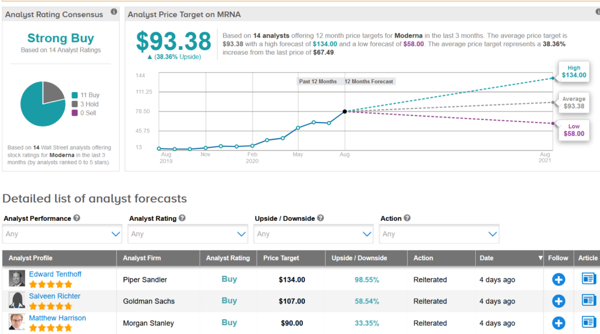600x334 pixels.
Task: Click Analyst Rating column header
Action: pos(228,258)
